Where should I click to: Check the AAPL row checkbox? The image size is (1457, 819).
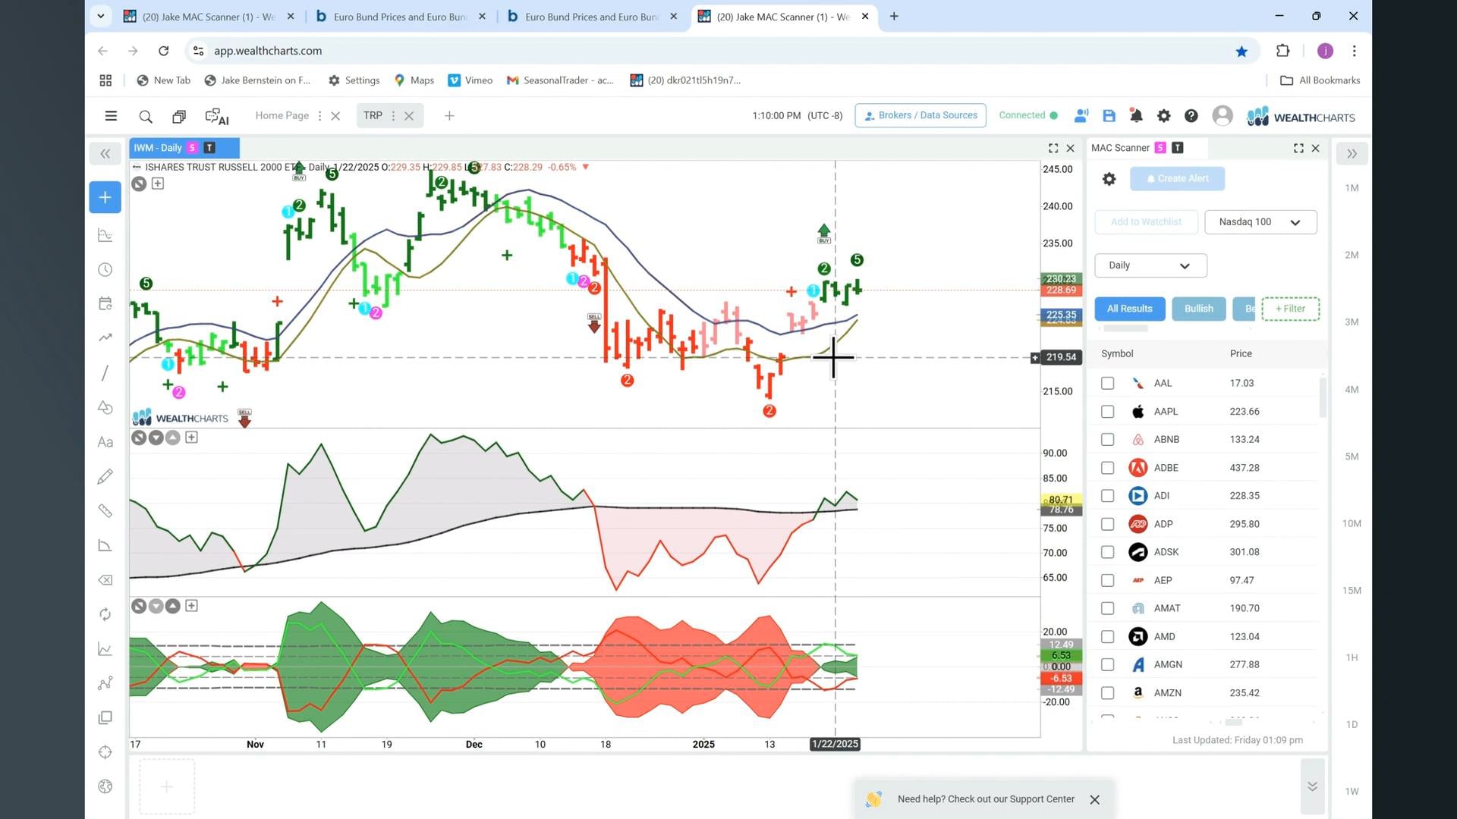point(1107,412)
